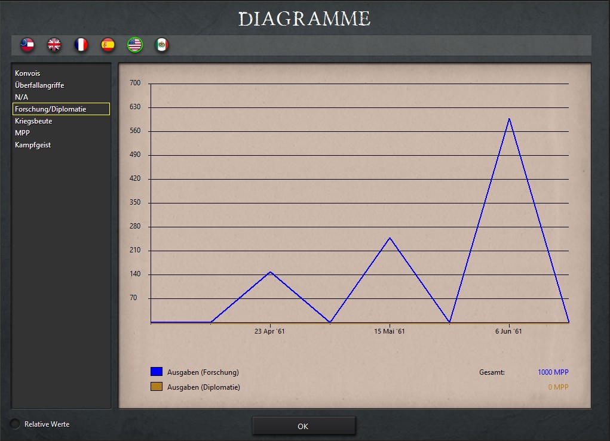Toggle the Relative Werte option
The image size is (610, 441).
click(15, 424)
